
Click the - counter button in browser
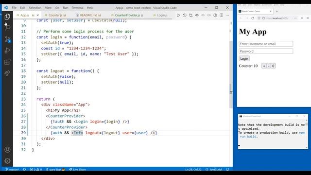tap(269, 66)
